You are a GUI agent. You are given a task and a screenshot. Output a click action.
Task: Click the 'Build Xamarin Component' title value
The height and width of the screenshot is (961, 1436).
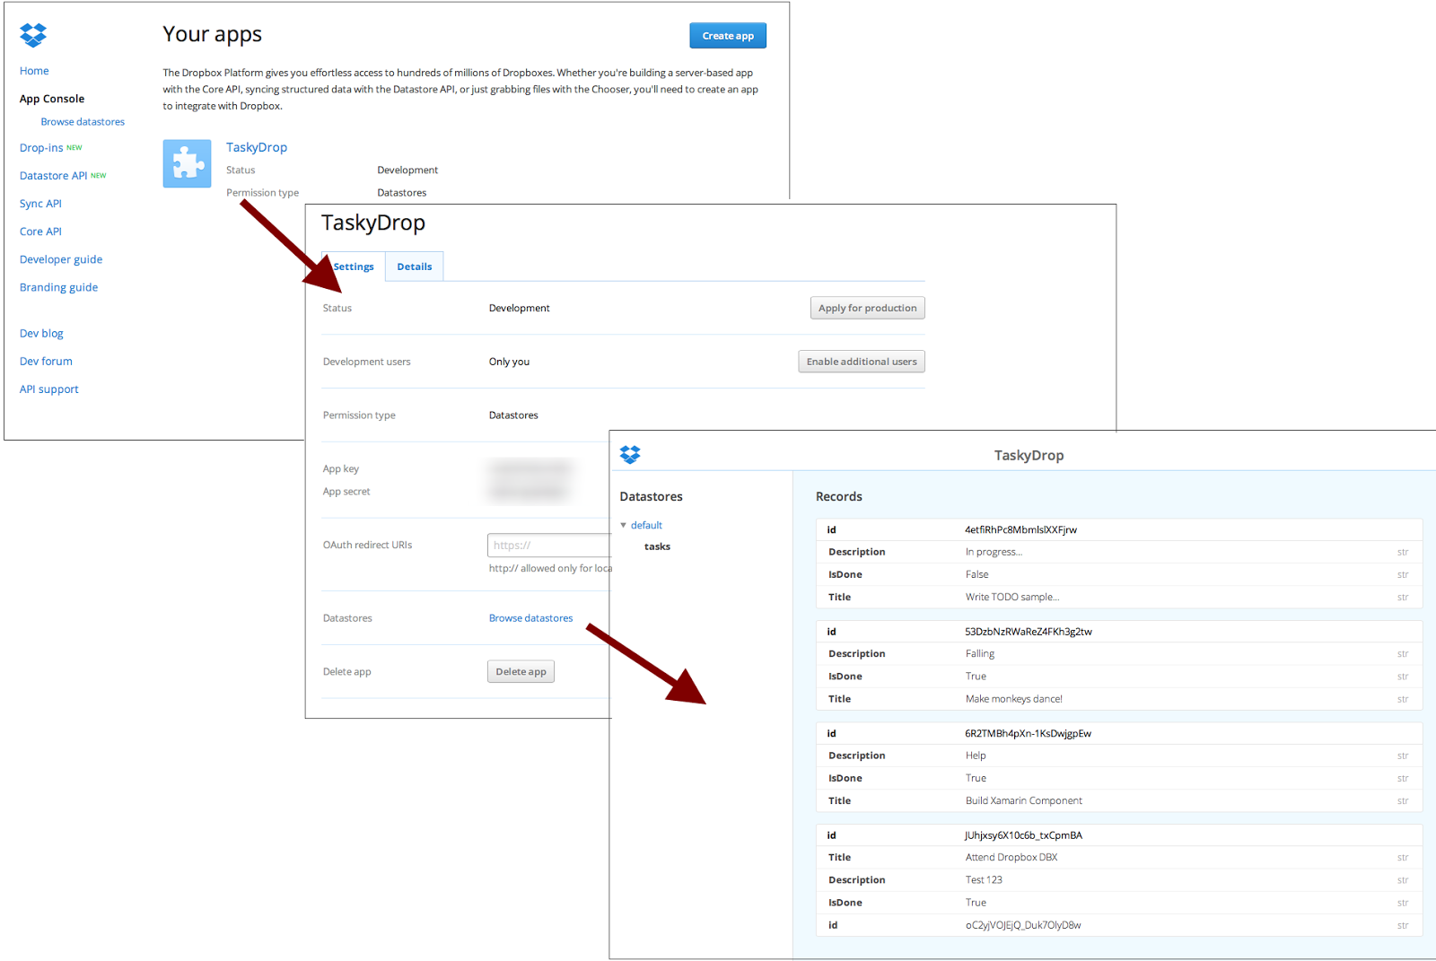[x=1023, y=800]
